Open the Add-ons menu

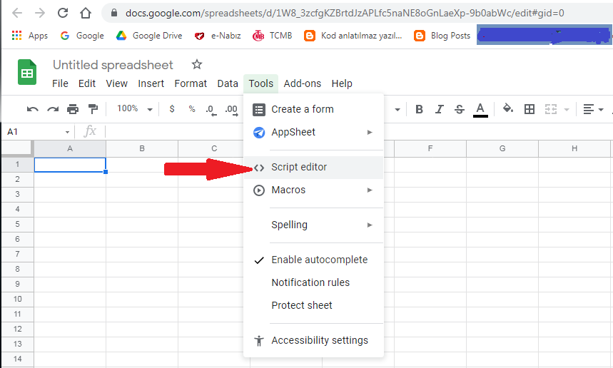pyautogui.click(x=302, y=83)
